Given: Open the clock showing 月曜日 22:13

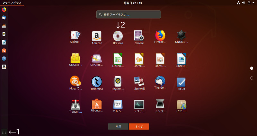Looking at the screenshot, I should point(133,3).
